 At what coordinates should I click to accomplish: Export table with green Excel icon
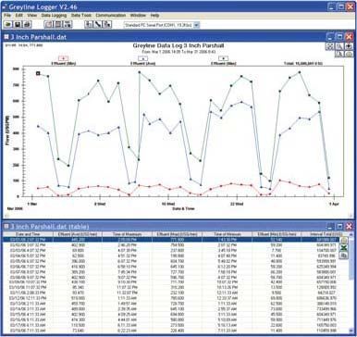click(x=344, y=248)
